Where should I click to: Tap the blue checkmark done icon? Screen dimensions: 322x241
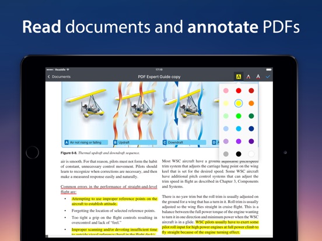click(268, 77)
